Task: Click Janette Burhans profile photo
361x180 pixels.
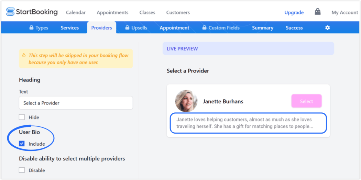Action: (x=186, y=101)
